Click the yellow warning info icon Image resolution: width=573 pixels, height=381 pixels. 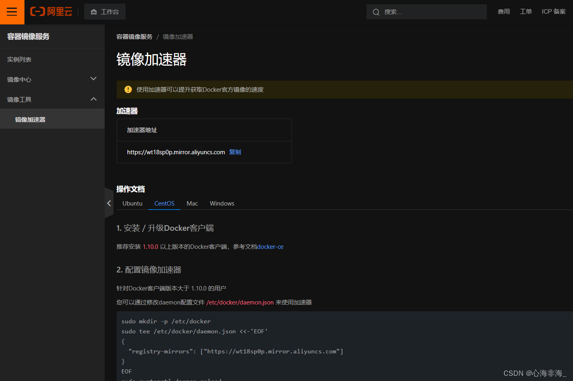(128, 89)
